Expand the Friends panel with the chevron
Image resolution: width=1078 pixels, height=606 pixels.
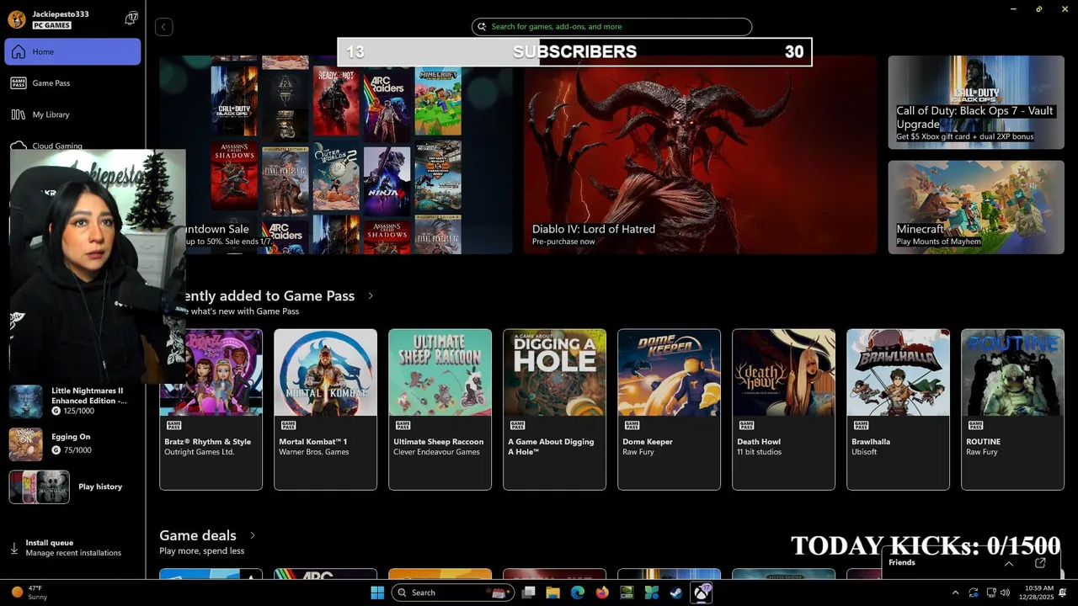tap(1008, 563)
